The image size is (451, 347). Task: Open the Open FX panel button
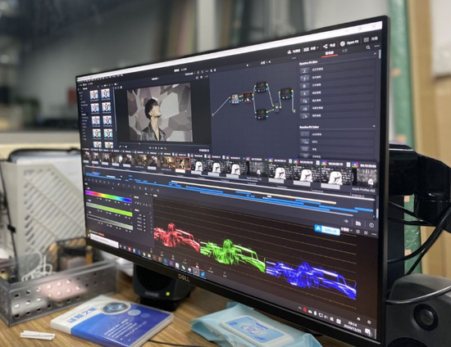coord(349,43)
